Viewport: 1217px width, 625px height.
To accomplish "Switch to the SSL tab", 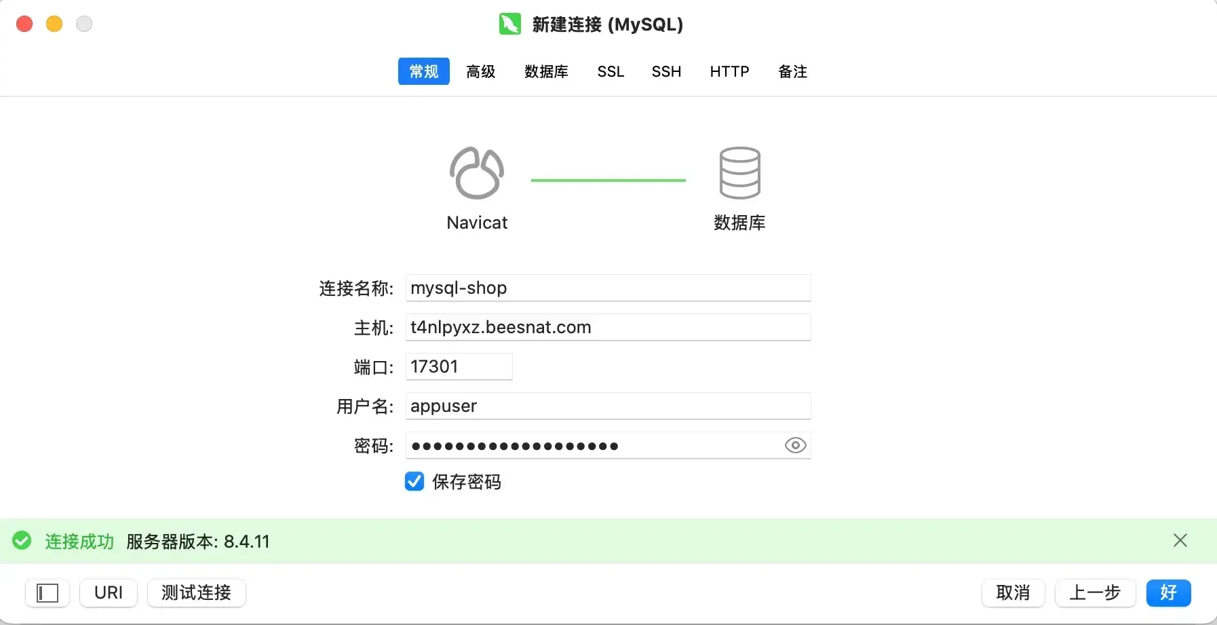I will [611, 71].
